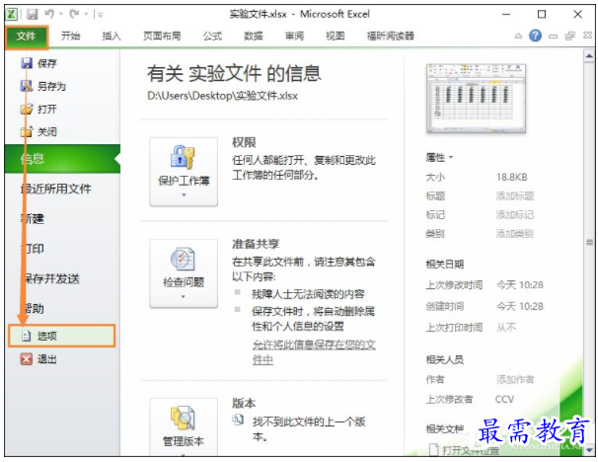
Task: Choose 打开 in the backstage menu
Action: (38, 110)
